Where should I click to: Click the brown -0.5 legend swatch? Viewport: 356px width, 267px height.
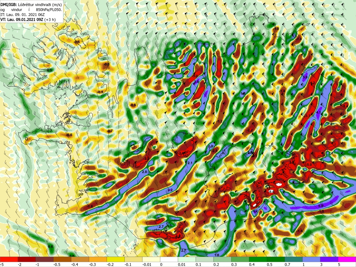coord(62,259)
